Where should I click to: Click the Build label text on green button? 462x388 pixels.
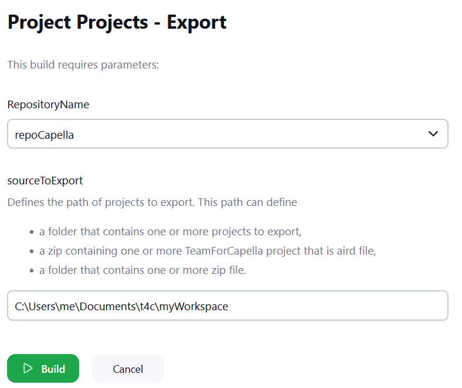click(53, 369)
